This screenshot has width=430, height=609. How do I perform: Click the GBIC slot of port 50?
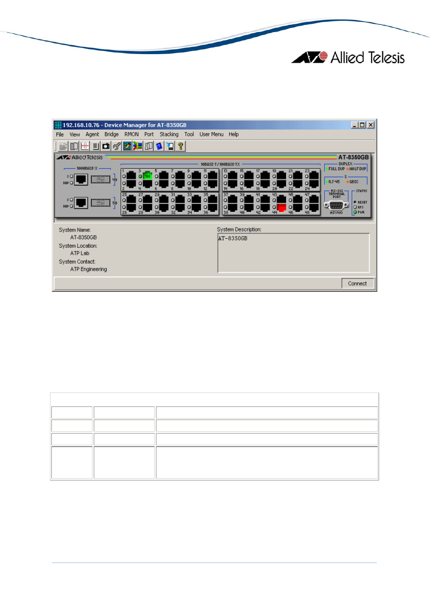(101, 203)
